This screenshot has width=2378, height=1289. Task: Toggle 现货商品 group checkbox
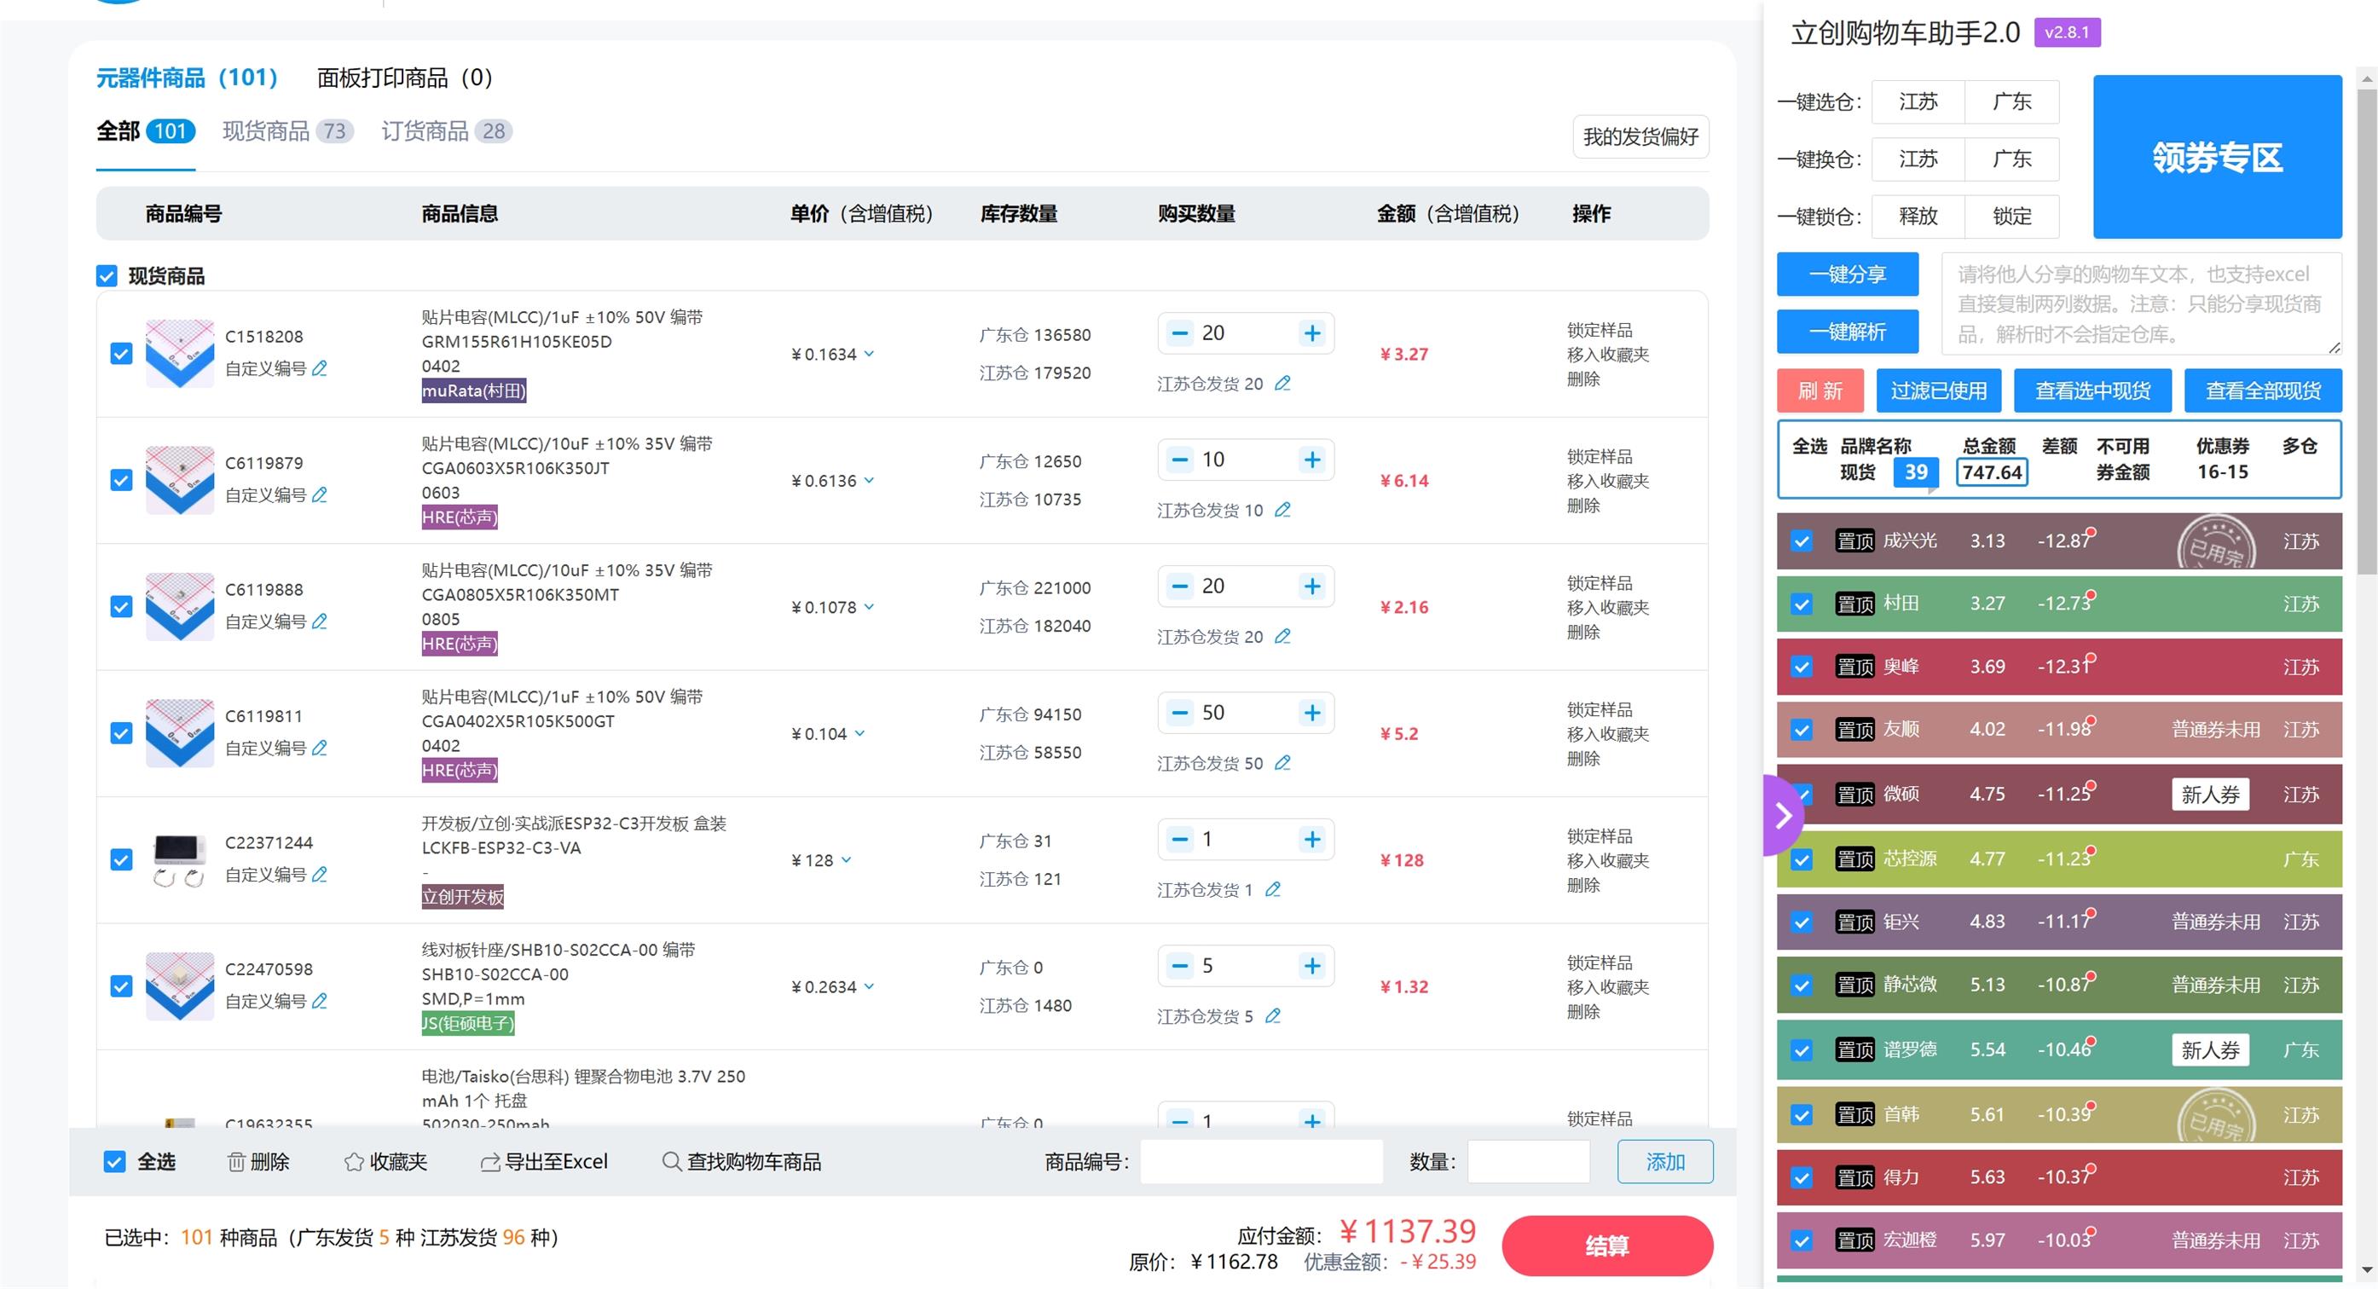107,276
